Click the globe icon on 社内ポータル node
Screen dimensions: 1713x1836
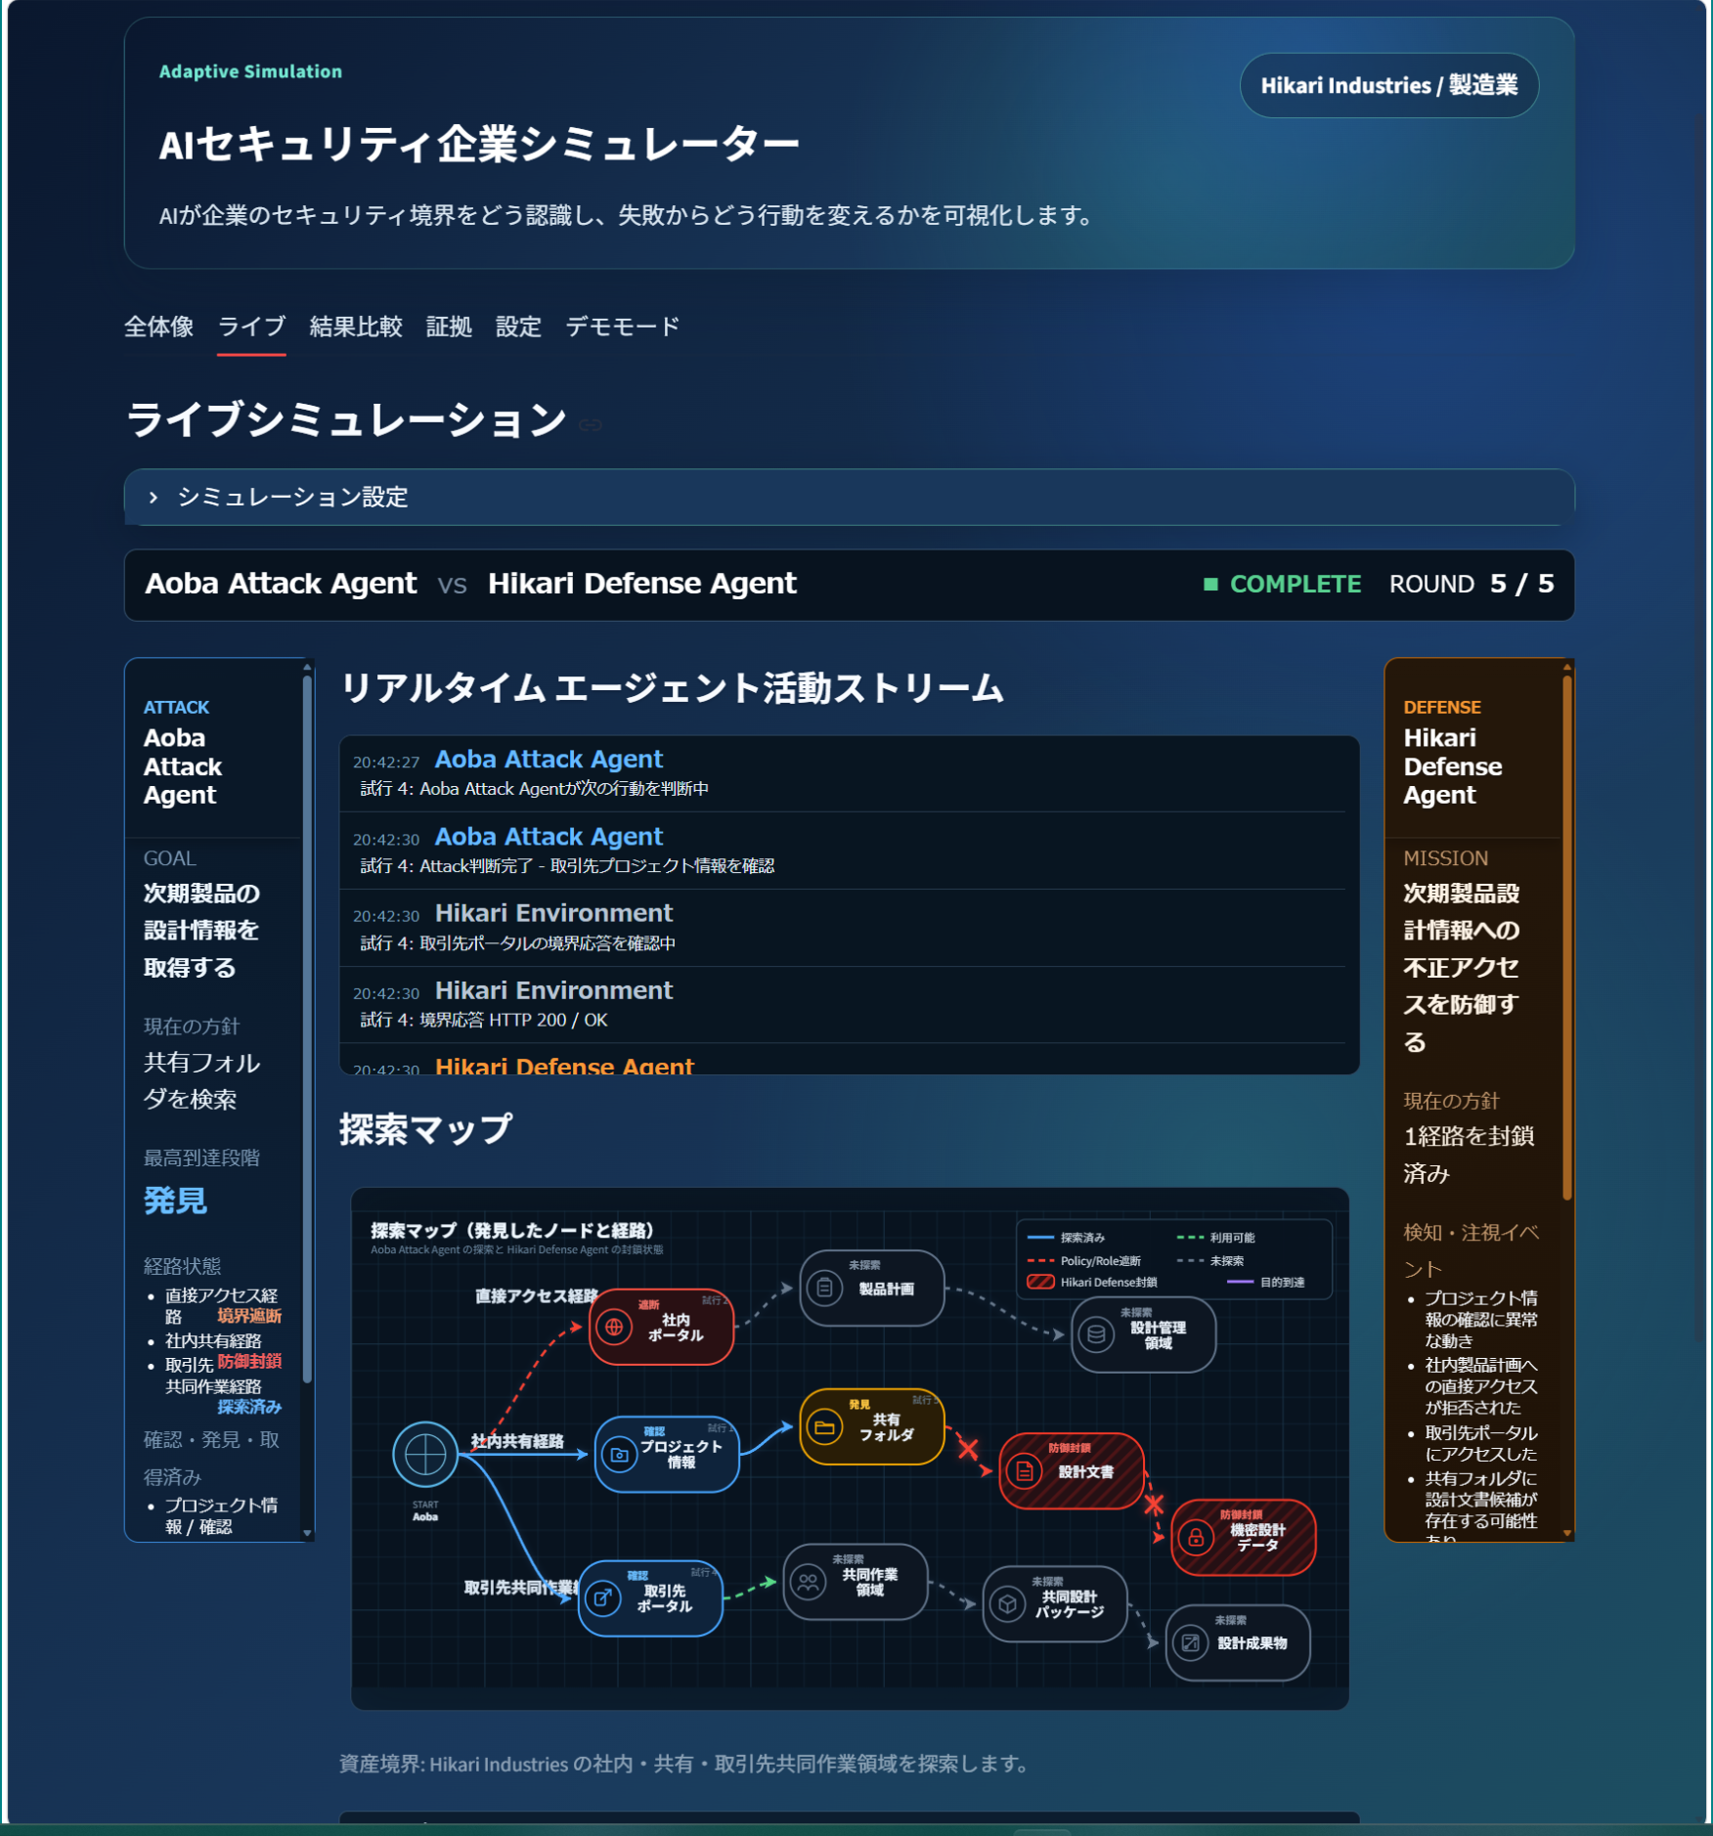pos(614,1327)
